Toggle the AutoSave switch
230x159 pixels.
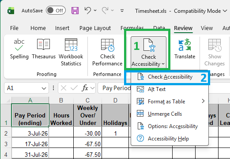pyautogui.click(x=56, y=11)
